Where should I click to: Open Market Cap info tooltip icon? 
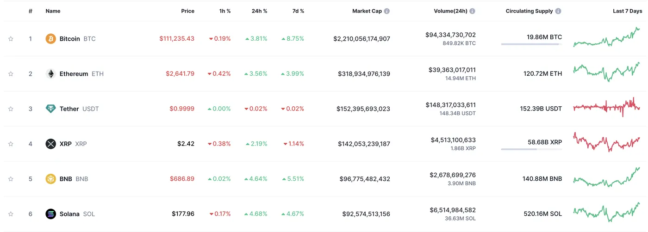click(x=387, y=11)
